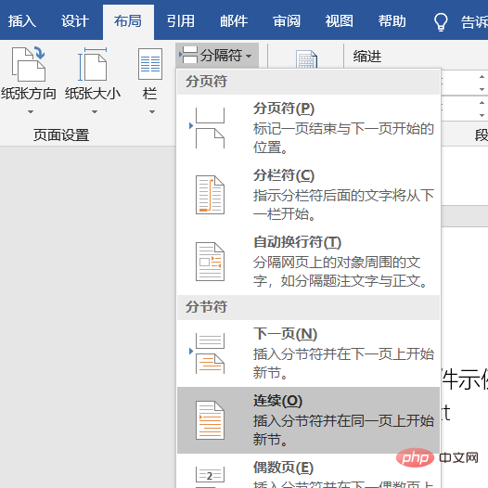Click 下一页(N) section break icon

tap(208, 353)
